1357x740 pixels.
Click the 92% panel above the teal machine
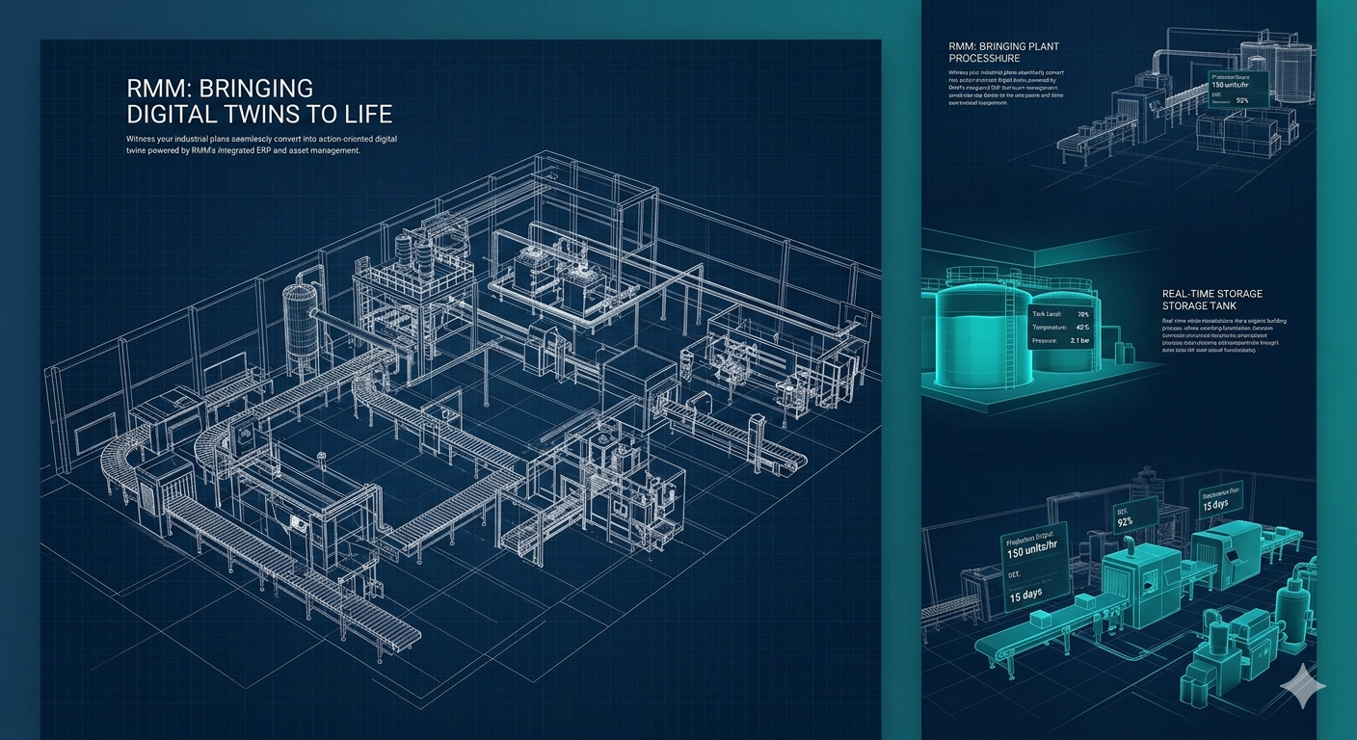1134,517
